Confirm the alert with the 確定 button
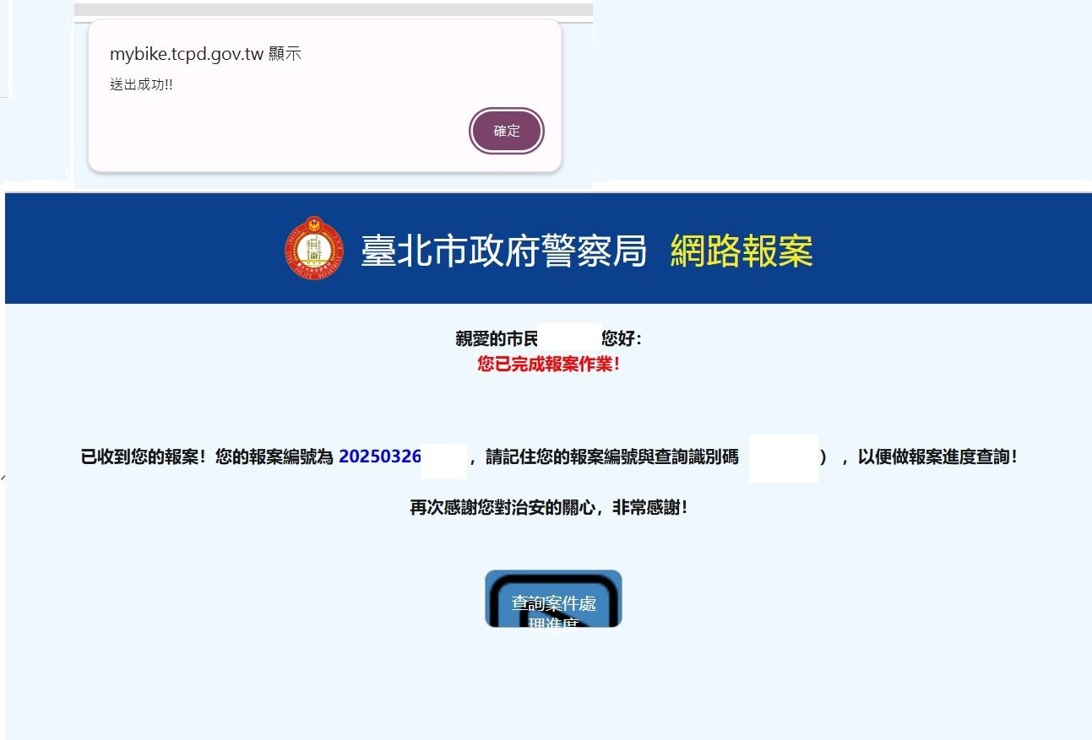1092x740 pixels. coord(507,132)
